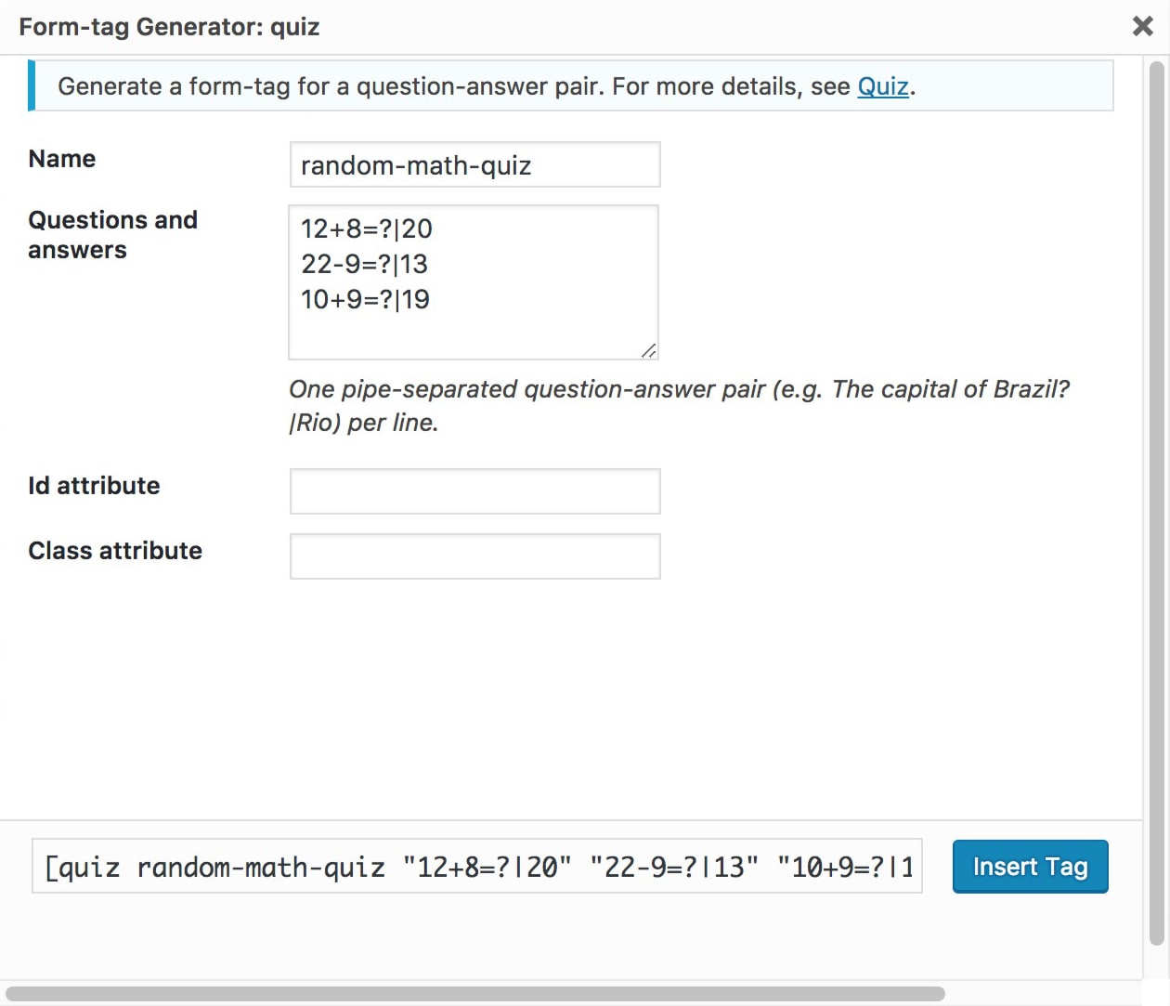Select the text 12+8=?|20 in the textarea

[364, 229]
